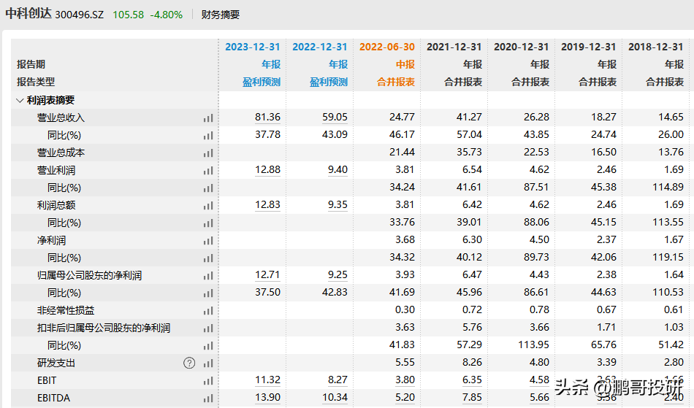Open the 盈利预测 link under 2022-12-31
The height and width of the screenshot is (408, 694).
[x=329, y=82]
